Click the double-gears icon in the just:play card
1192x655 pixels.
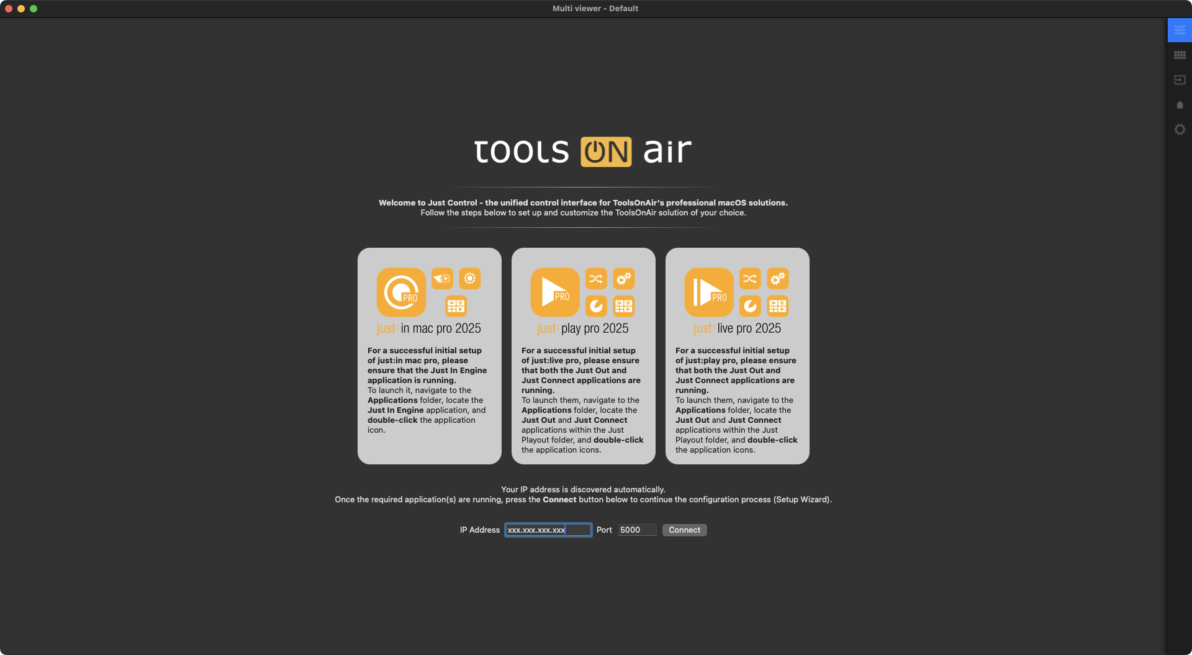(624, 279)
